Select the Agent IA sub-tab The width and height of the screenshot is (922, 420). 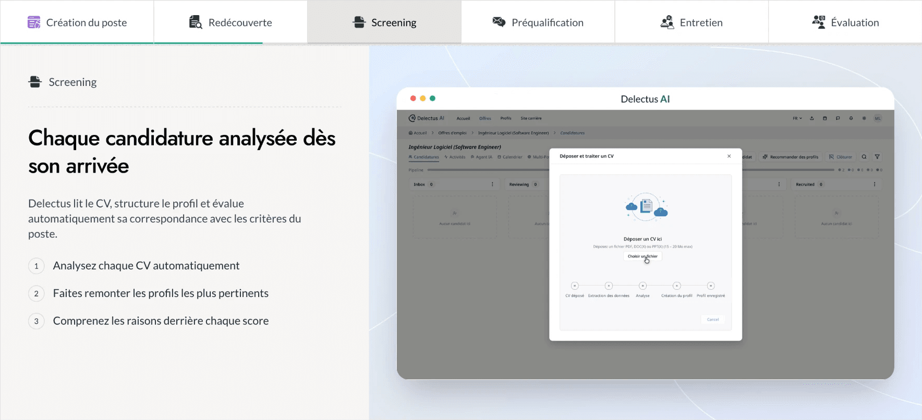pos(481,157)
